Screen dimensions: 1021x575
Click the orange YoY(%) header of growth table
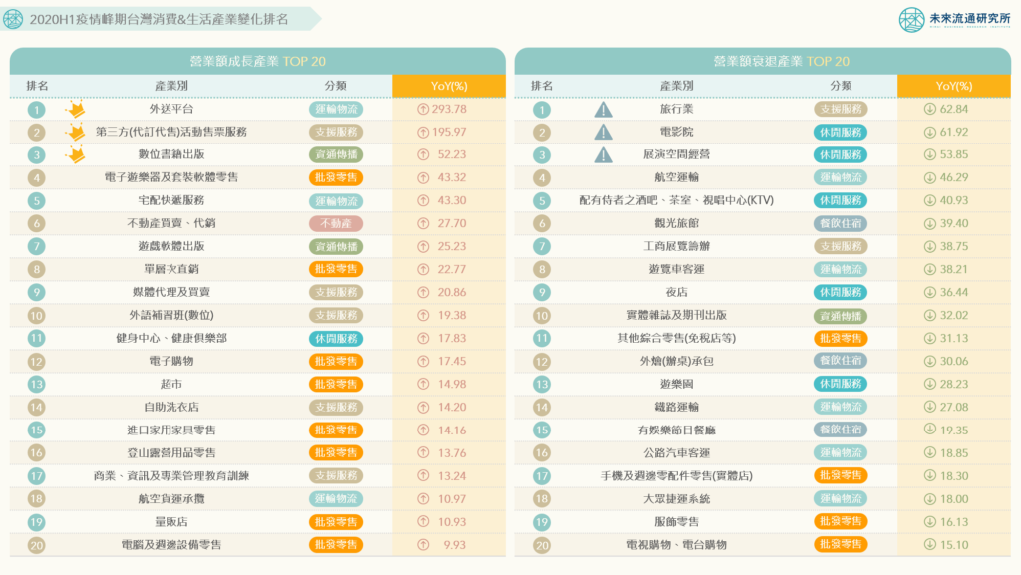coord(449,86)
